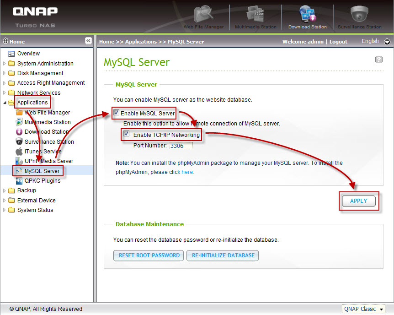Expand the External Device tree node
The height and width of the screenshot is (315, 394).
click(x=4, y=201)
